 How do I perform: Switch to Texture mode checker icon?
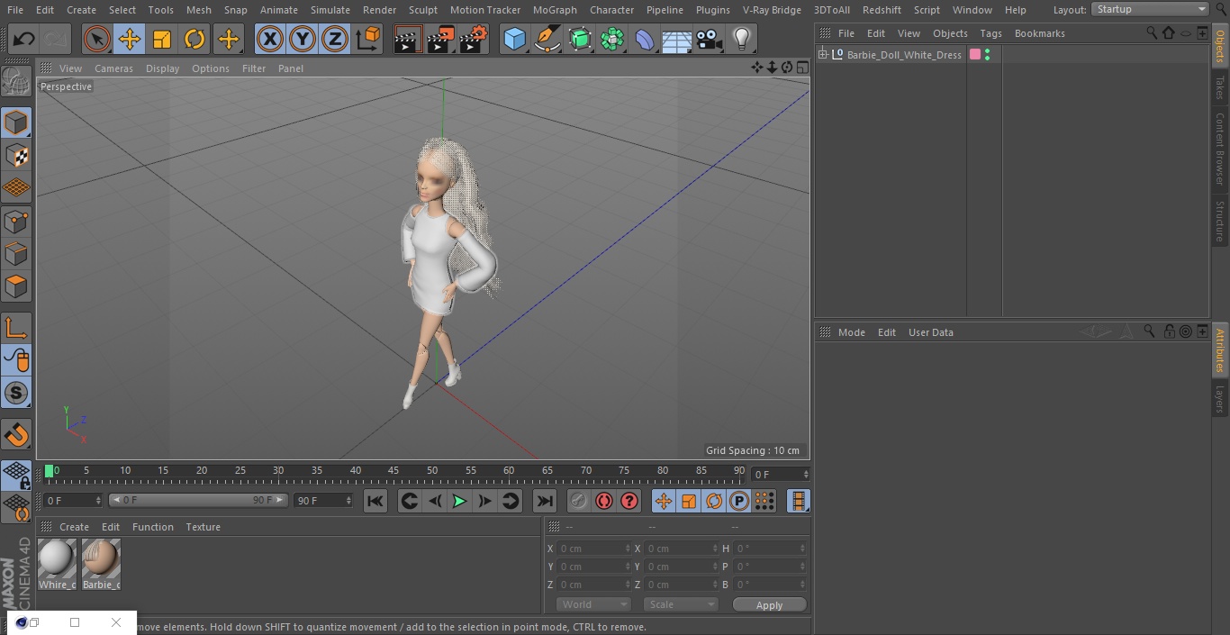[16, 155]
